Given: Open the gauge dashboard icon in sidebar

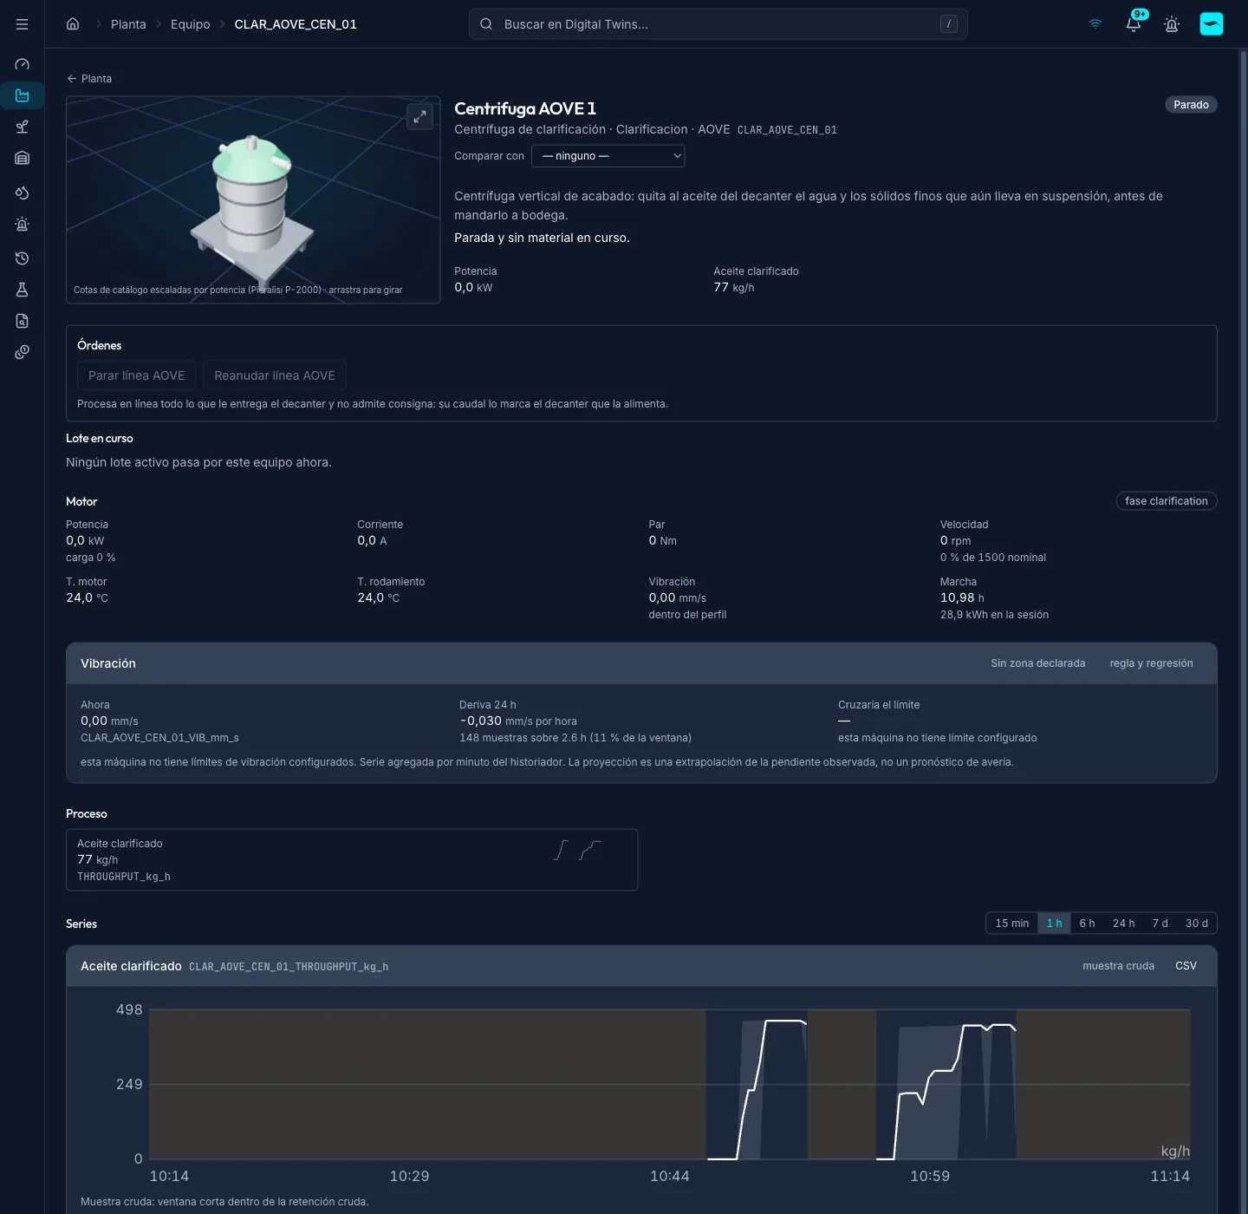Looking at the screenshot, I should point(22,64).
